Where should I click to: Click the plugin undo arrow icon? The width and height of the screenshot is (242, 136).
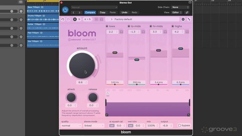tap(63, 19)
